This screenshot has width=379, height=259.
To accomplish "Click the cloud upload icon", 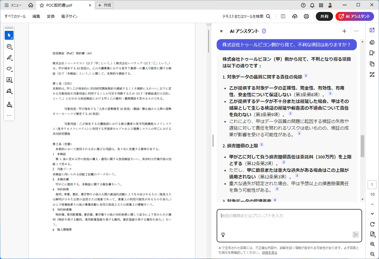I will tap(295, 16).
